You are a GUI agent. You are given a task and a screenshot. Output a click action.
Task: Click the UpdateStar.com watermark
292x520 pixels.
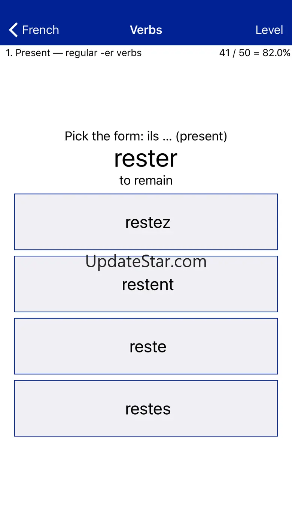(146, 261)
